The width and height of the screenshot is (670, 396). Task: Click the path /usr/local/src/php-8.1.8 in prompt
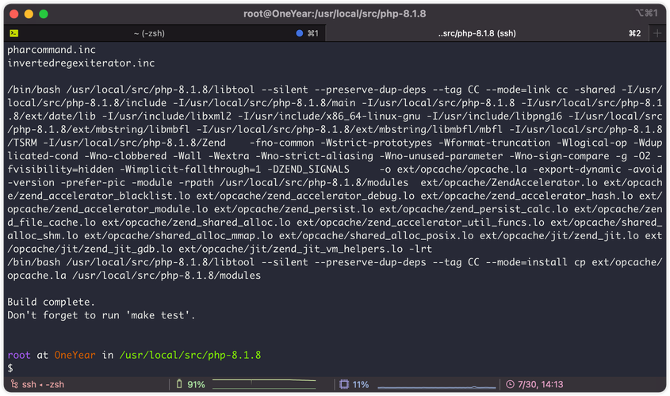point(190,355)
